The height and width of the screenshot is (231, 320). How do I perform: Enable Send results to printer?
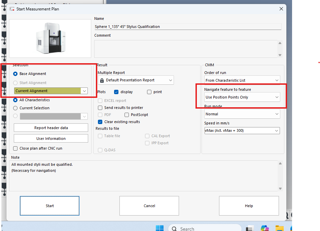(x=100, y=108)
